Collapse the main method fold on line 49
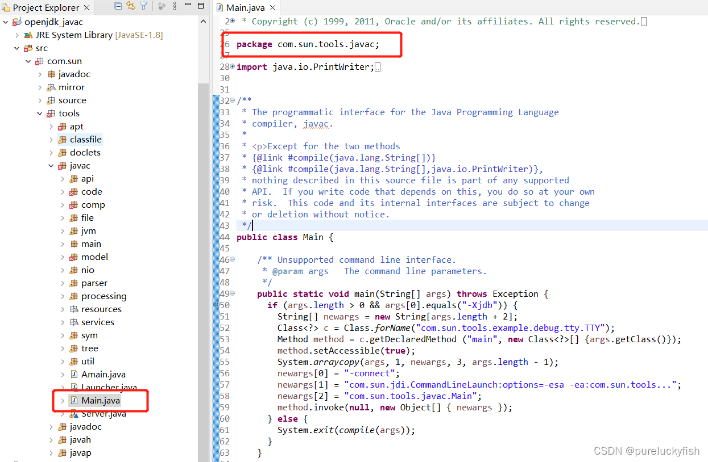Viewport: 708px width, 462px height. 232,293
